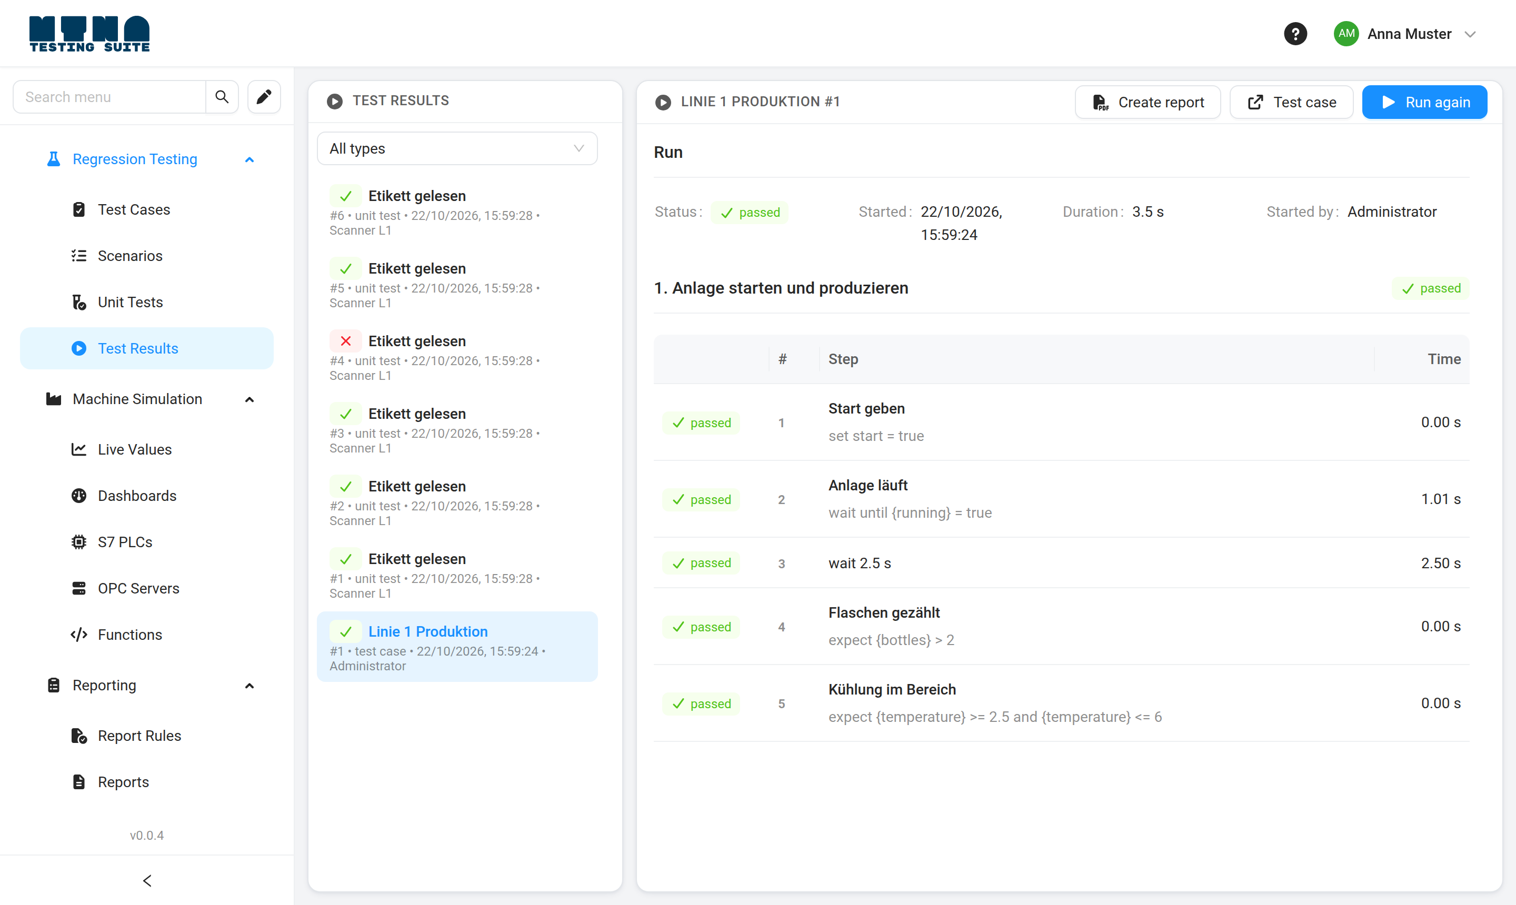Click the search magnifier icon
Image resolution: width=1516 pixels, height=905 pixels.
pyautogui.click(x=222, y=97)
